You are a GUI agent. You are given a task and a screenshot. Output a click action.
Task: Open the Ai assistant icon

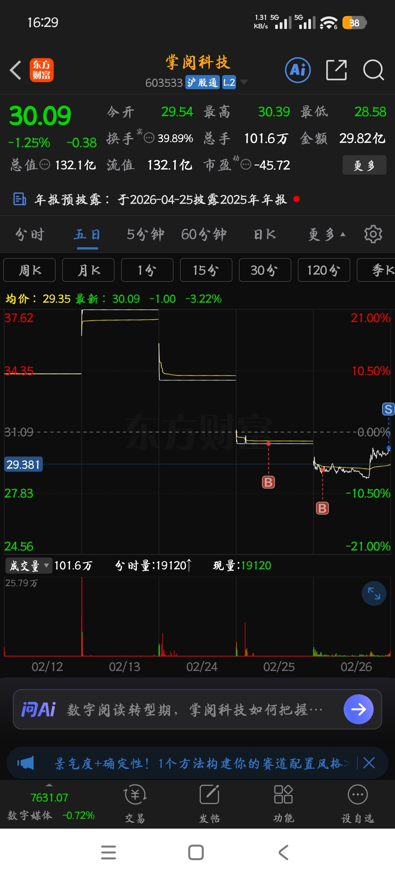[298, 70]
